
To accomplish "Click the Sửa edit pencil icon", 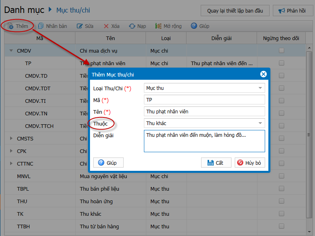I will (x=79, y=26).
